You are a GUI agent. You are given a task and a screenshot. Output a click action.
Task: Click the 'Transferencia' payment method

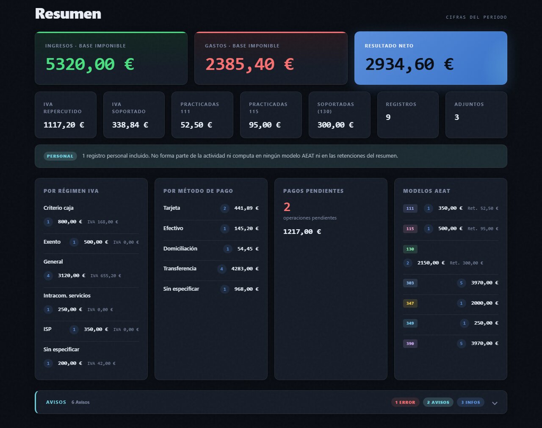[180, 269]
